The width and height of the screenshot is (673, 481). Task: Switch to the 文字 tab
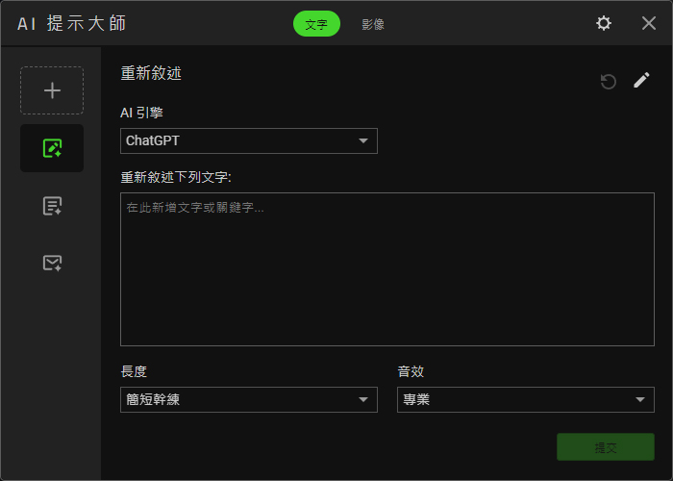(316, 24)
